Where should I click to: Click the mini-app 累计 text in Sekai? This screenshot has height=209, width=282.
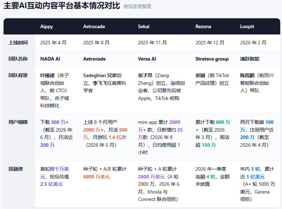click(153, 122)
